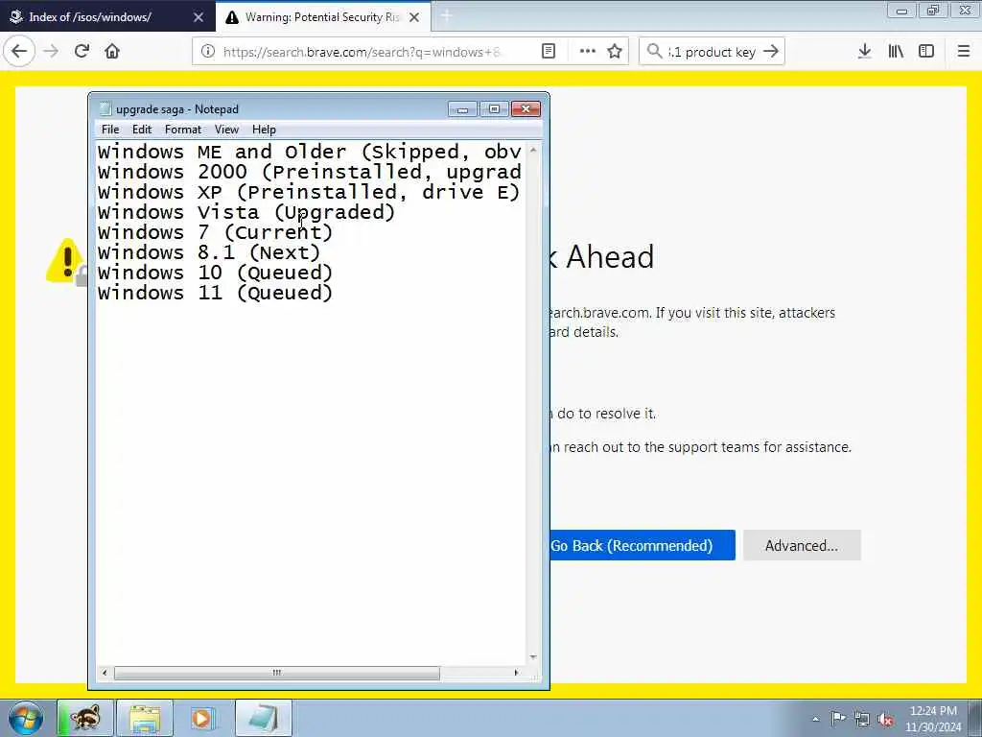
Task: Open Windows Explorer from taskbar
Action: [x=145, y=718]
